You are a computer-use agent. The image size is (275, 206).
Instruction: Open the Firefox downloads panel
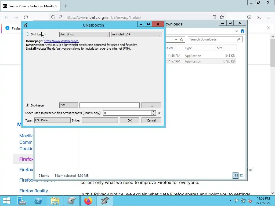point(259,17)
